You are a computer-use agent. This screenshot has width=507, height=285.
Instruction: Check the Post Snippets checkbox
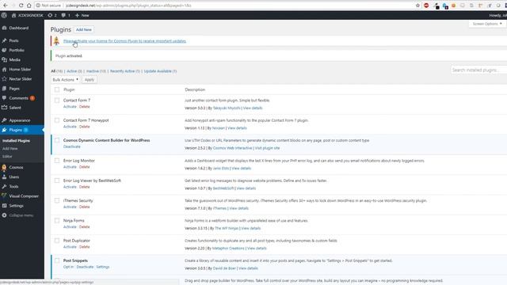57,260
